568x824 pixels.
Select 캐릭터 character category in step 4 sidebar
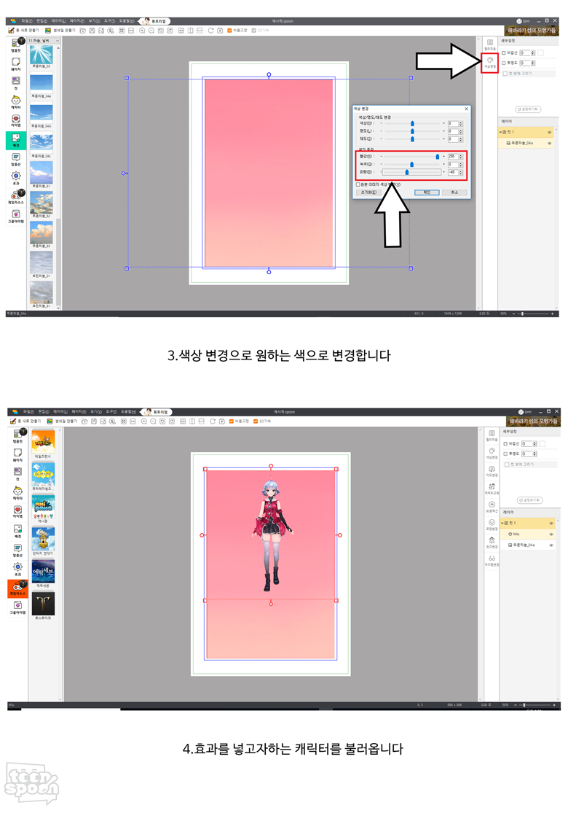[x=17, y=493]
